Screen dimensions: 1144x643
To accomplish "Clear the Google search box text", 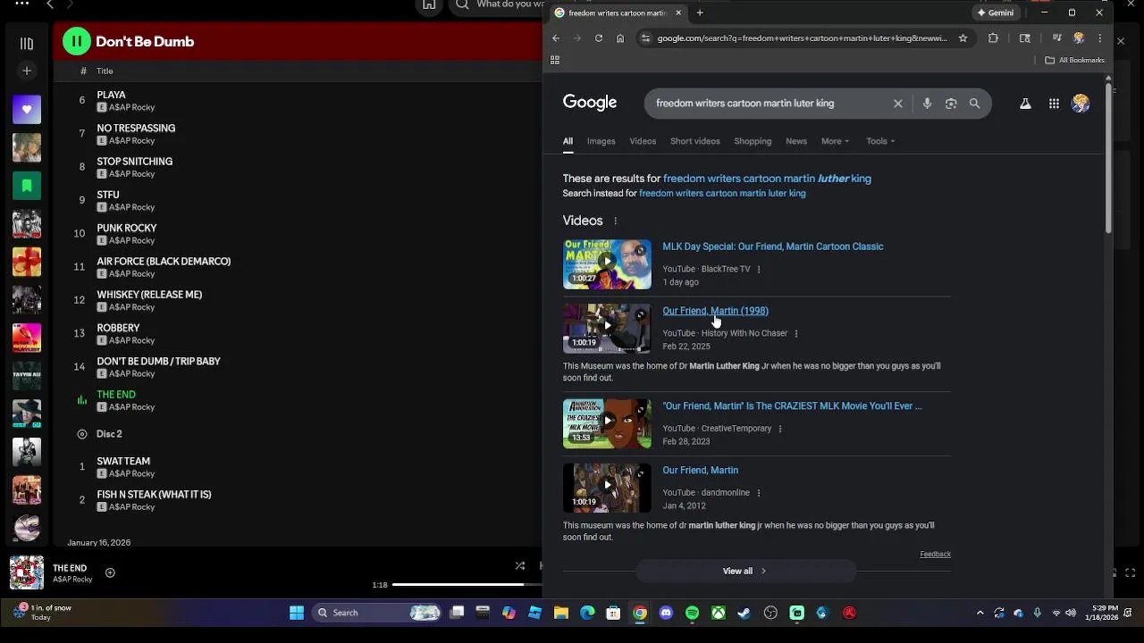I will 898,104.
